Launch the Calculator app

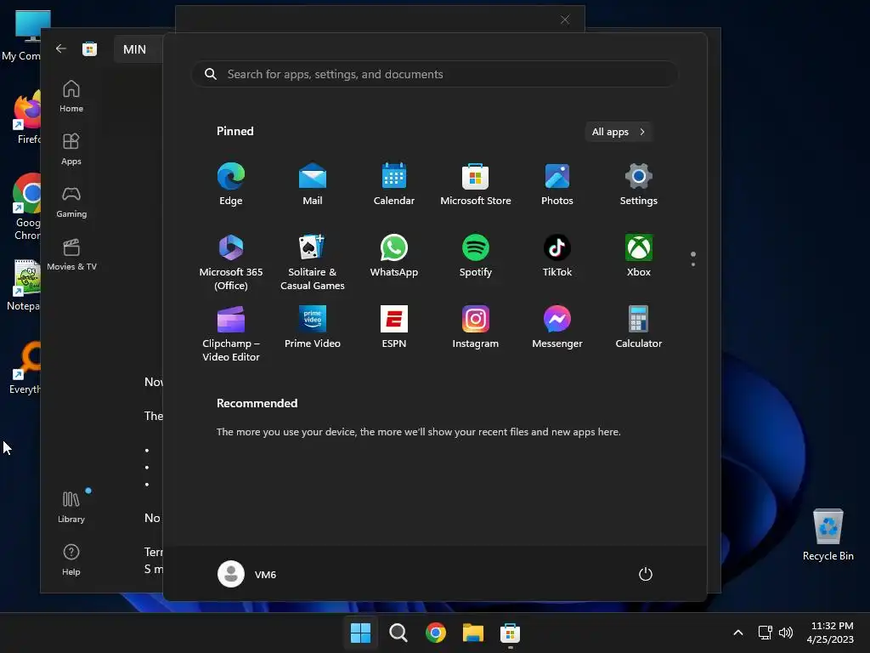coord(639,327)
